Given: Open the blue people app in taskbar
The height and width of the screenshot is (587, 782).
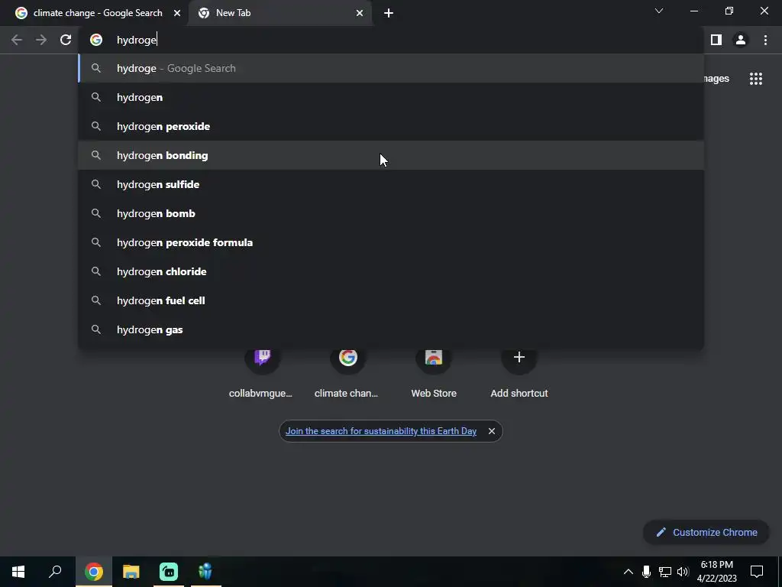Looking at the screenshot, I should (205, 572).
